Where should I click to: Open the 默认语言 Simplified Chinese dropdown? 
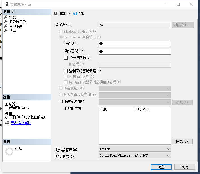pyautogui.click(x=135, y=155)
